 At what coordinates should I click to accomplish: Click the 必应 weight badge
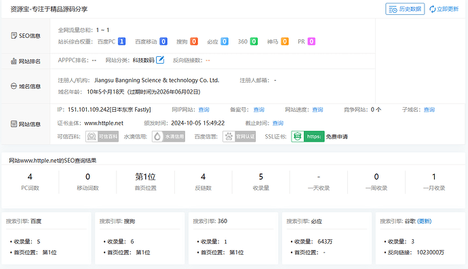[225, 41]
